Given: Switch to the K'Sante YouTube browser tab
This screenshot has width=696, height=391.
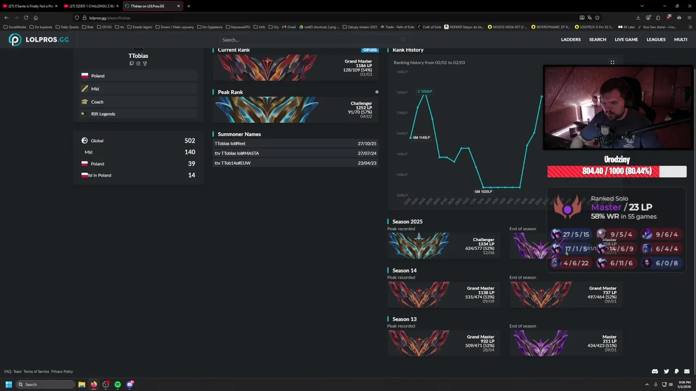Looking at the screenshot, I should coord(30,6).
